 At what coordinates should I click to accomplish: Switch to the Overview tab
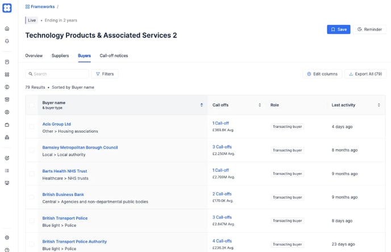[x=34, y=56]
